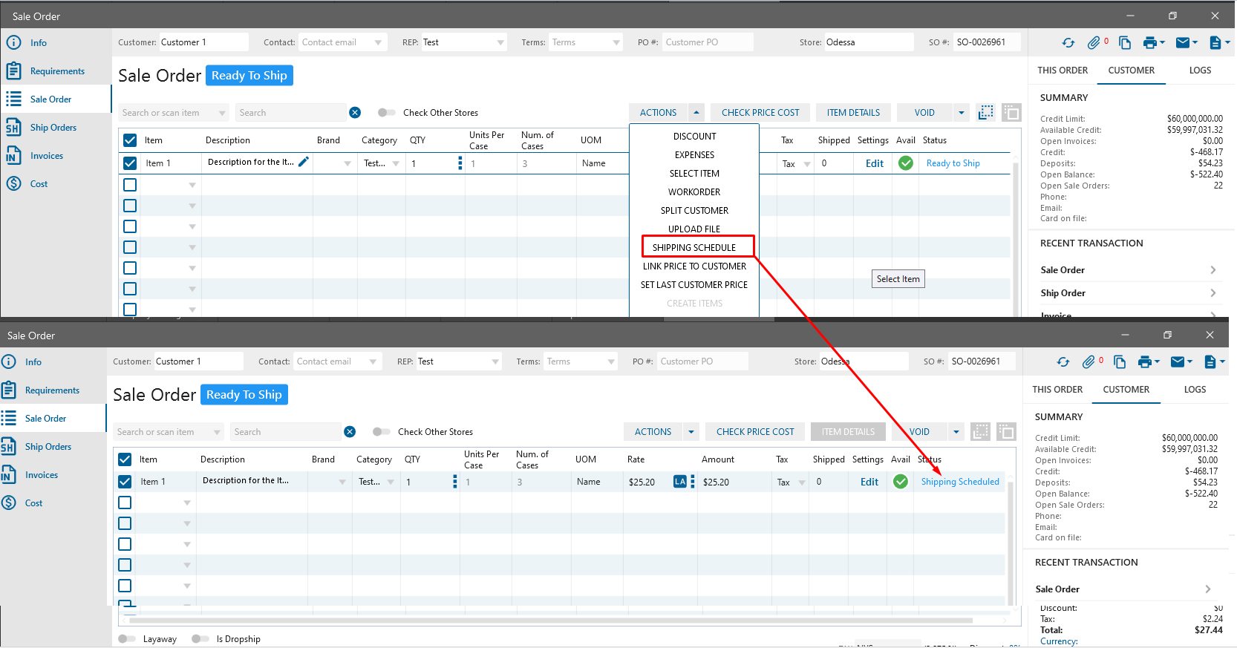This screenshot has height=648, width=1237.
Task: Click Customer PO field in upper window
Action: [708, 42]
